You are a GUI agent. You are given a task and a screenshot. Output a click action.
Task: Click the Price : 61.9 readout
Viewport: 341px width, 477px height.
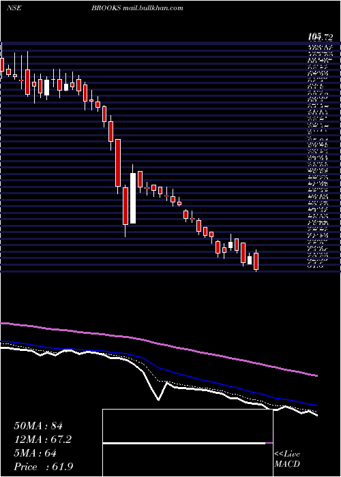coord(44,467)
